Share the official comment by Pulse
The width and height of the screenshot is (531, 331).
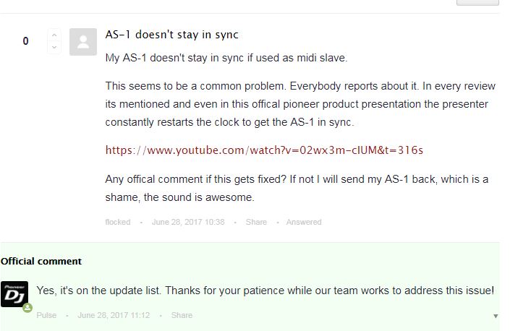coord(182,315)
